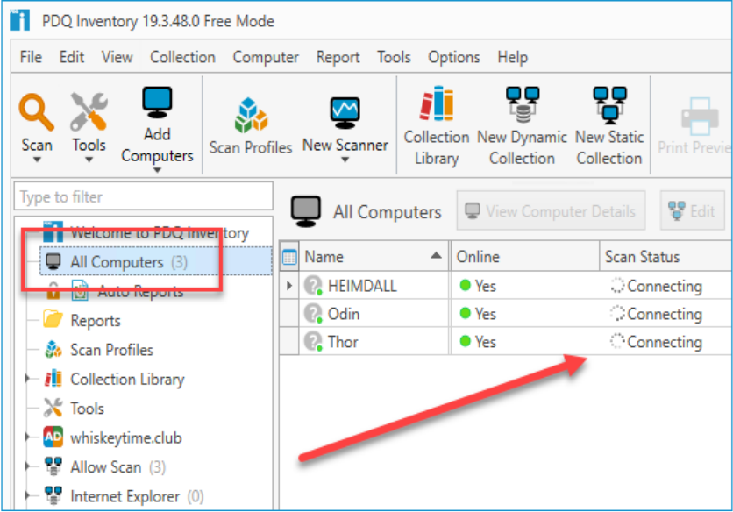This screenshot has height=512, width=733.
Task: Open the Help menu
Action: tap(512, 57)
